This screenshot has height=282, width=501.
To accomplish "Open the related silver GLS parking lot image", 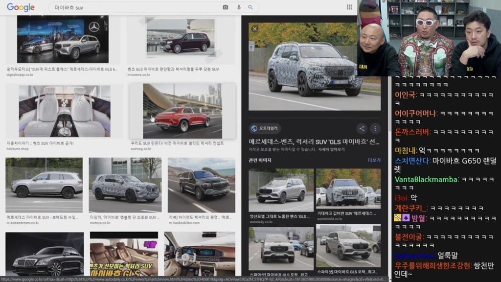I will point(348,246).
